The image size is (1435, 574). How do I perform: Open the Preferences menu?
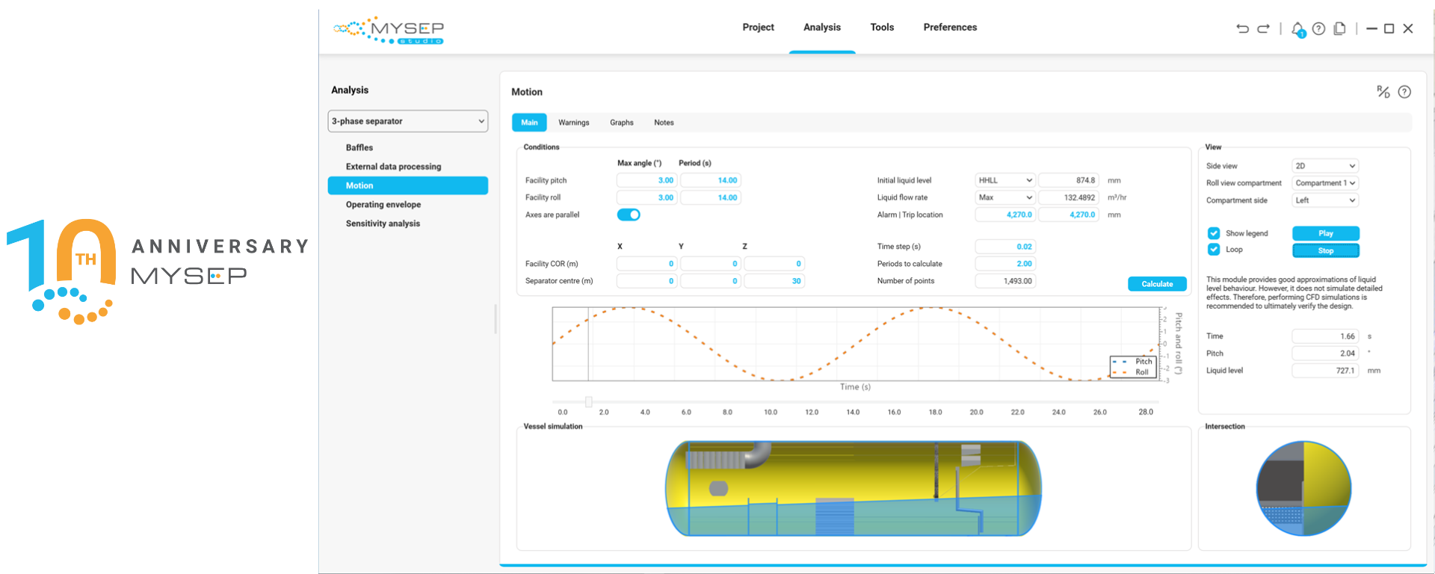coord(950,28)
